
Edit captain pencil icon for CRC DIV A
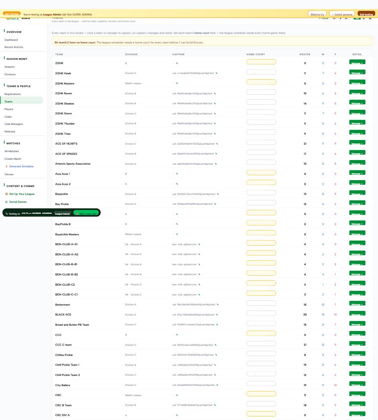pyautogui.click(x=177, y=415)
